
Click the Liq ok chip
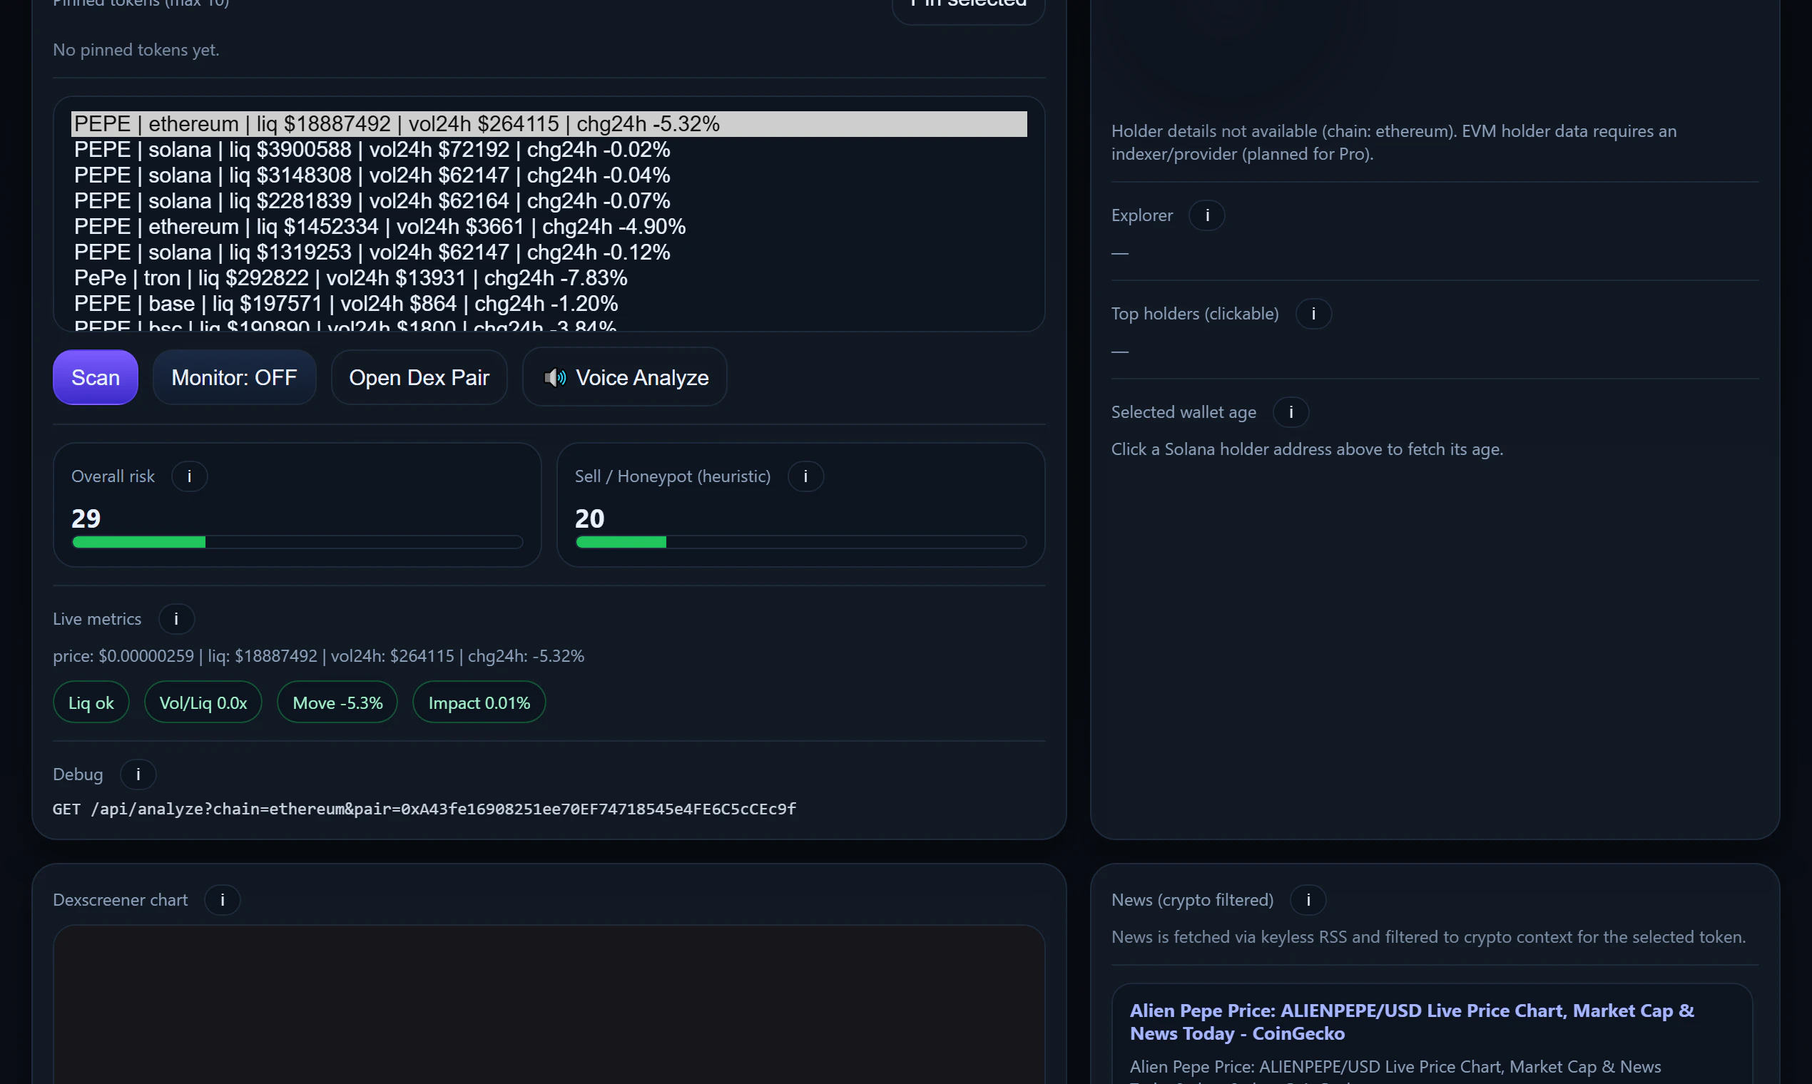click(x=91, y=702)
